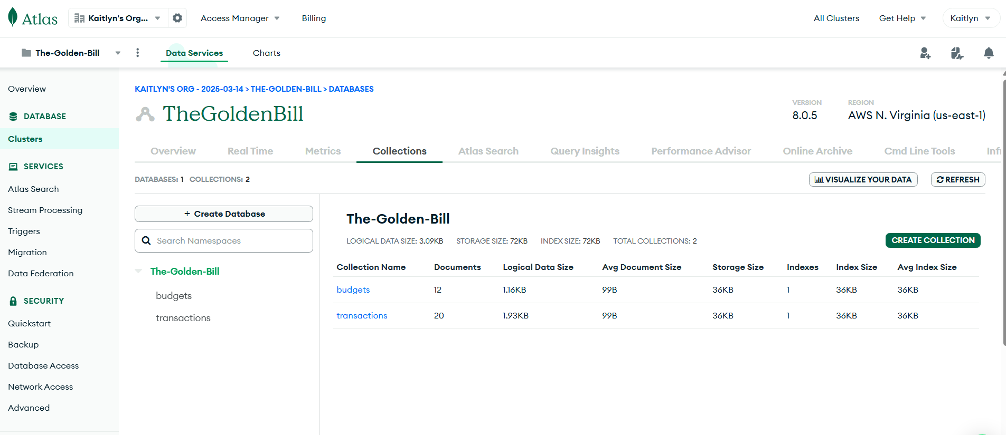This screenshot has width=1006, height=435.
Task: Select the Collections tab
Action: (x=399, y=151)
